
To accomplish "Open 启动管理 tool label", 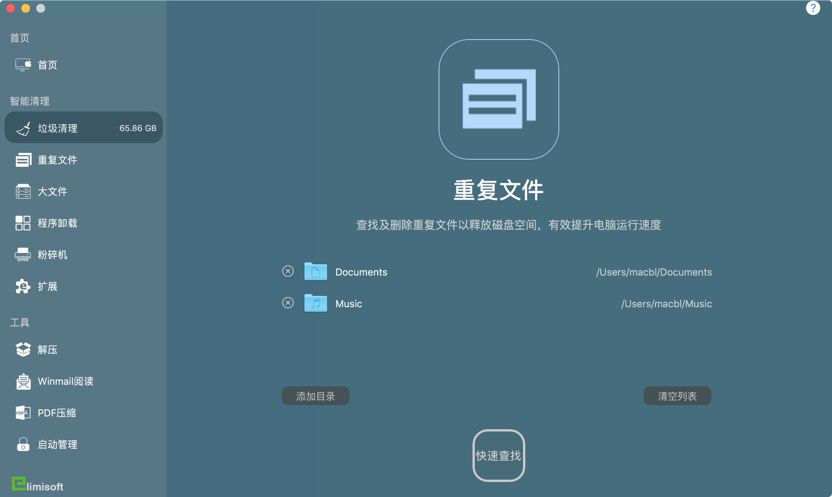I will coord(58,445).
